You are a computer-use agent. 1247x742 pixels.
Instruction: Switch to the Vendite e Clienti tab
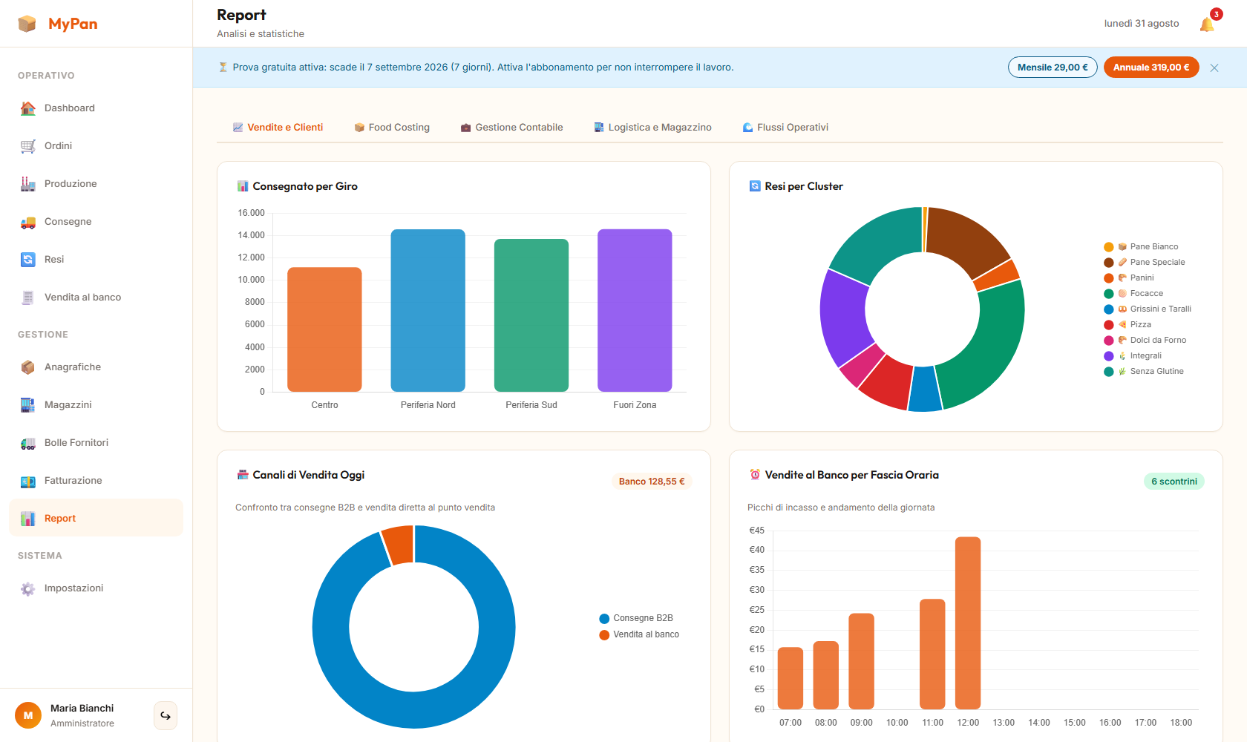click(x=278, y=128)
